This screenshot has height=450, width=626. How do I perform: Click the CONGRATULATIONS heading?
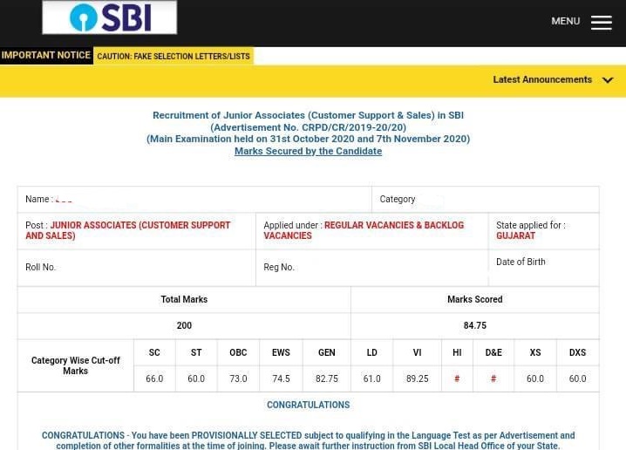tap(308, 405)
